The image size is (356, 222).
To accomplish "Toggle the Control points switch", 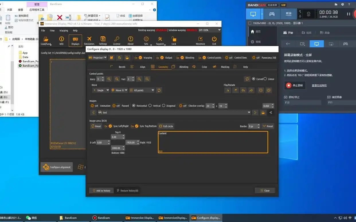I will [x=202, y=58].
